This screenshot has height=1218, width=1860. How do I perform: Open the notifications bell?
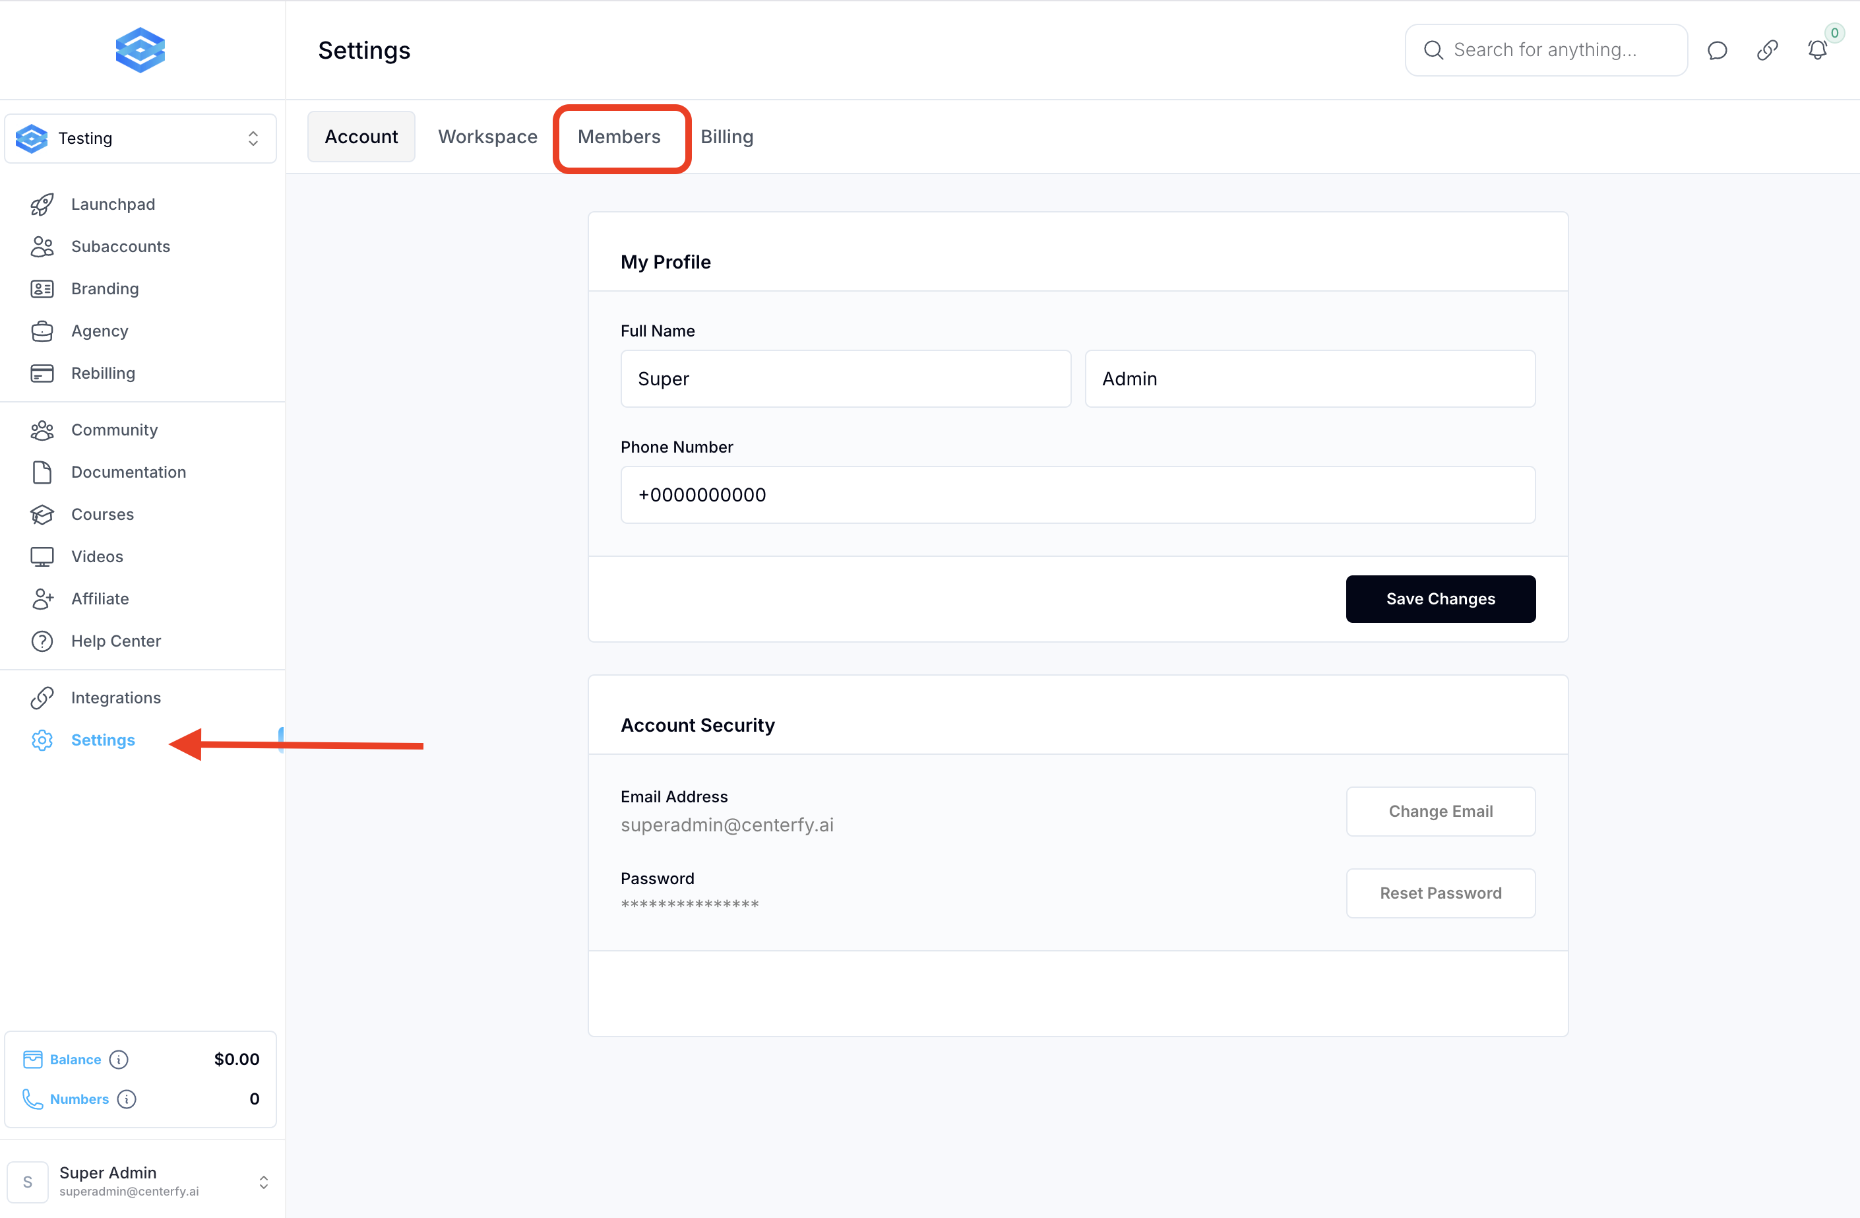1817,51
